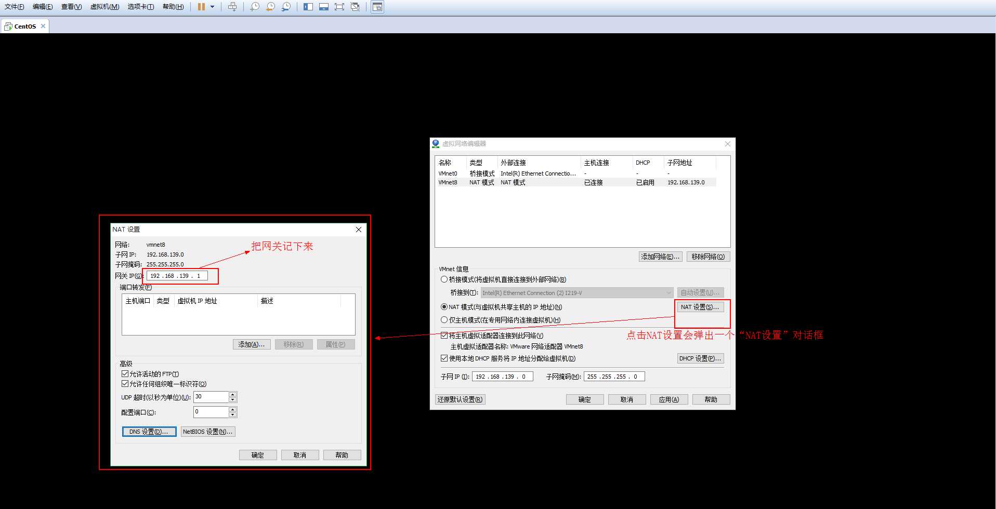The image size is (996, 509).
Task: Open the 查看(V) menu
Action: [x=71, y=7]
